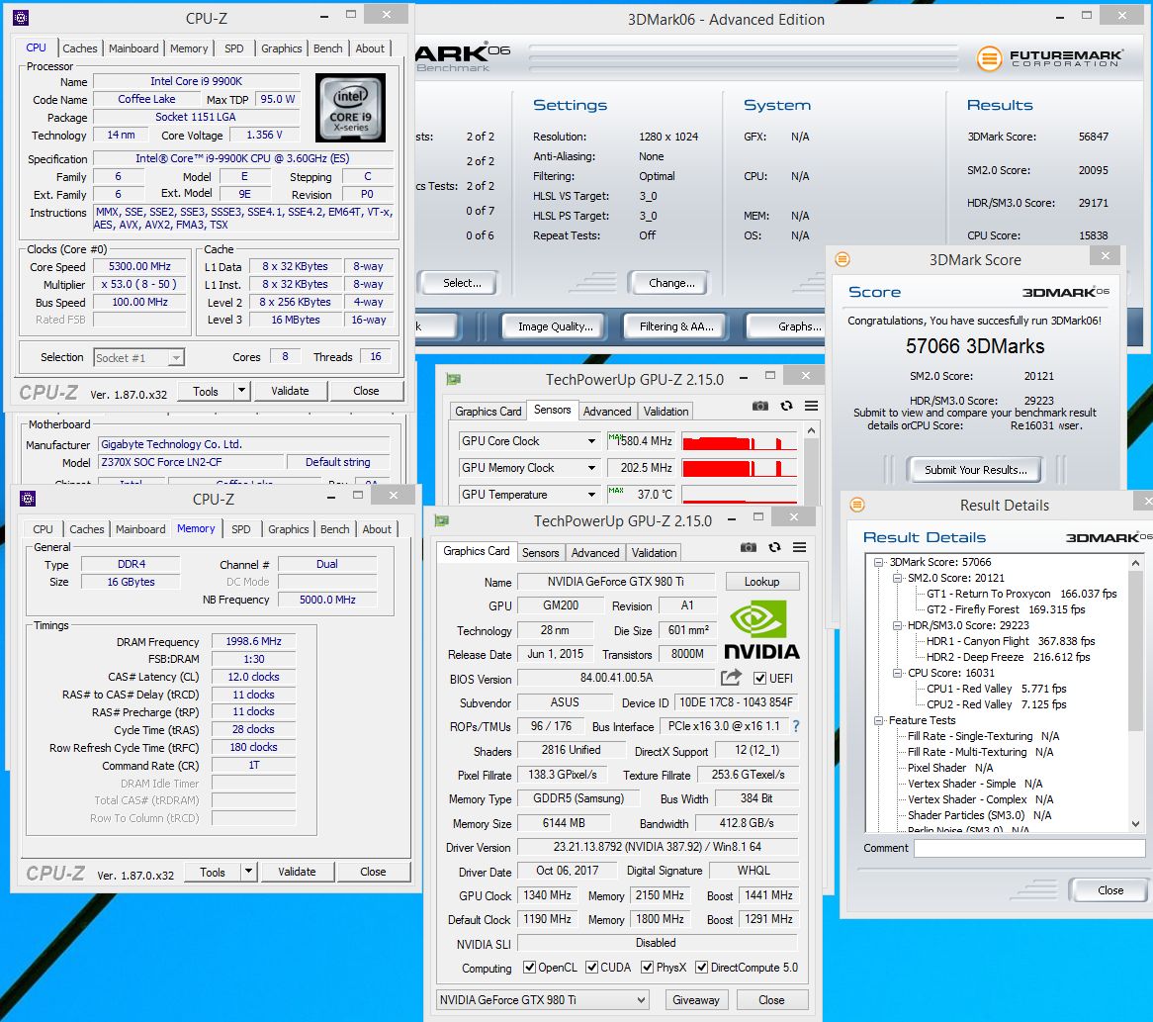Toggle the UEFI checkbox in GPU-Z
The height and width of the screenshot is (1022, 1153).
(760, 679)
